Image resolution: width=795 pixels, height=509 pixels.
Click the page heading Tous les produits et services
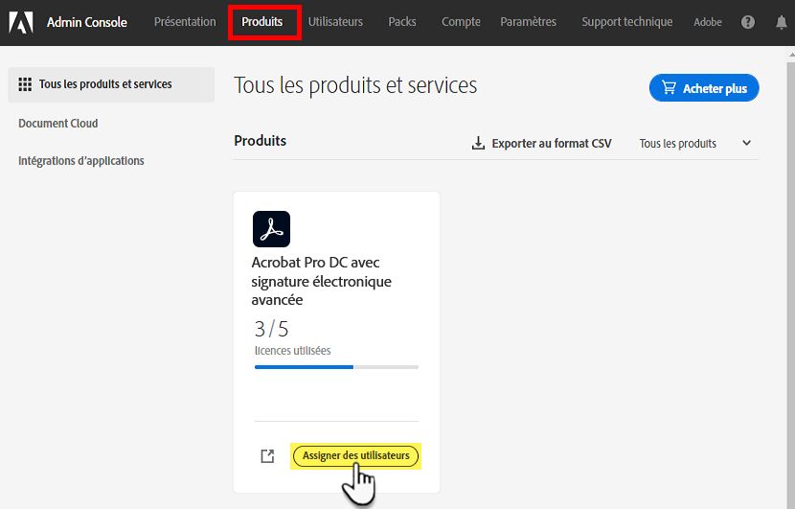pyautogui.click(x=355, y=85)
